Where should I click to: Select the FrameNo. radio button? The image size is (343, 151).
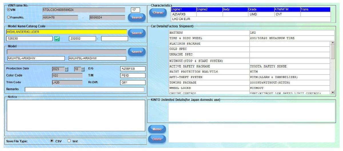click(9, 17)
